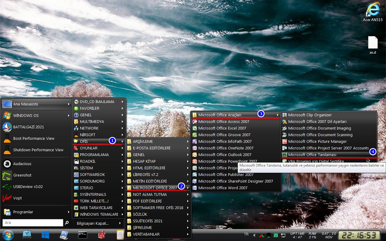The width and height of the screenshot is (386, 241).
Task: Click Bilgisayarı Kapat button
Action: click(94, 223)
